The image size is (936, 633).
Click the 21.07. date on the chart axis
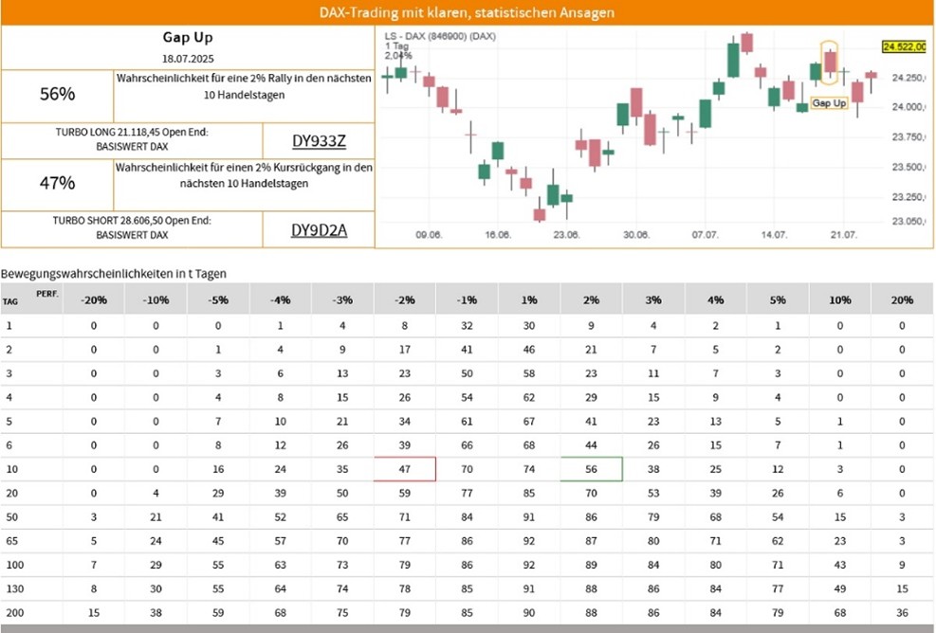click(843, 235)
